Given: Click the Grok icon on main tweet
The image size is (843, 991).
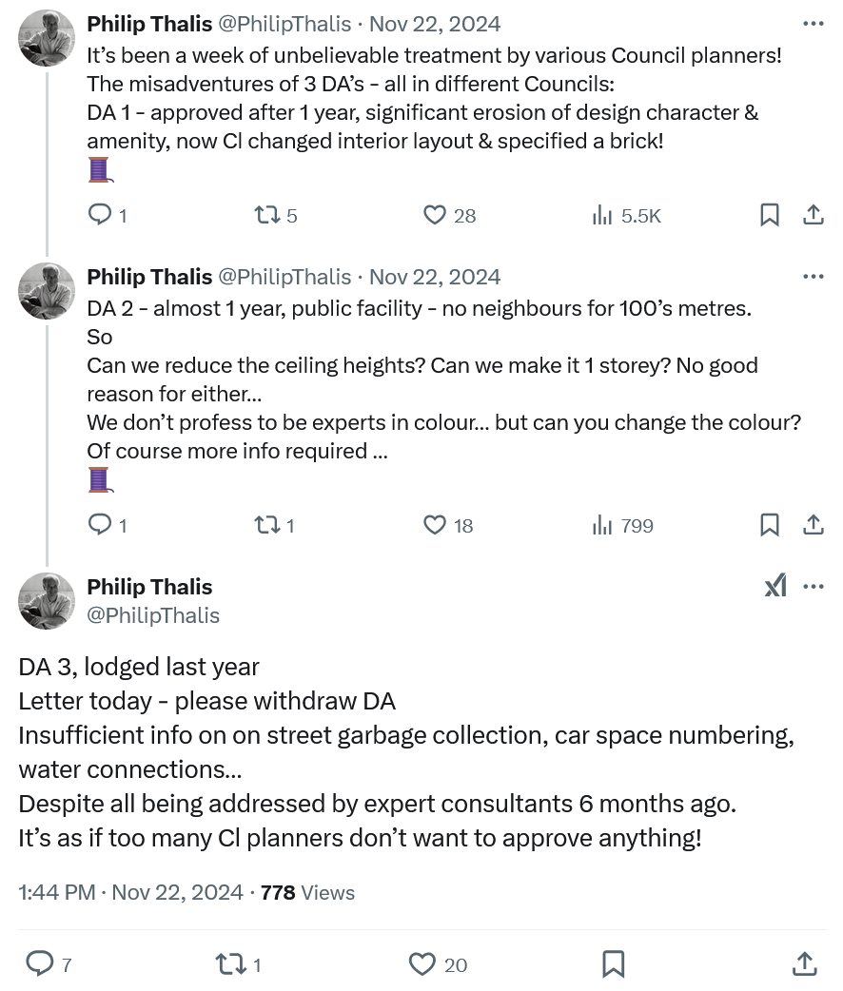Looking at the screenshot, I should (x=775, y=587).
